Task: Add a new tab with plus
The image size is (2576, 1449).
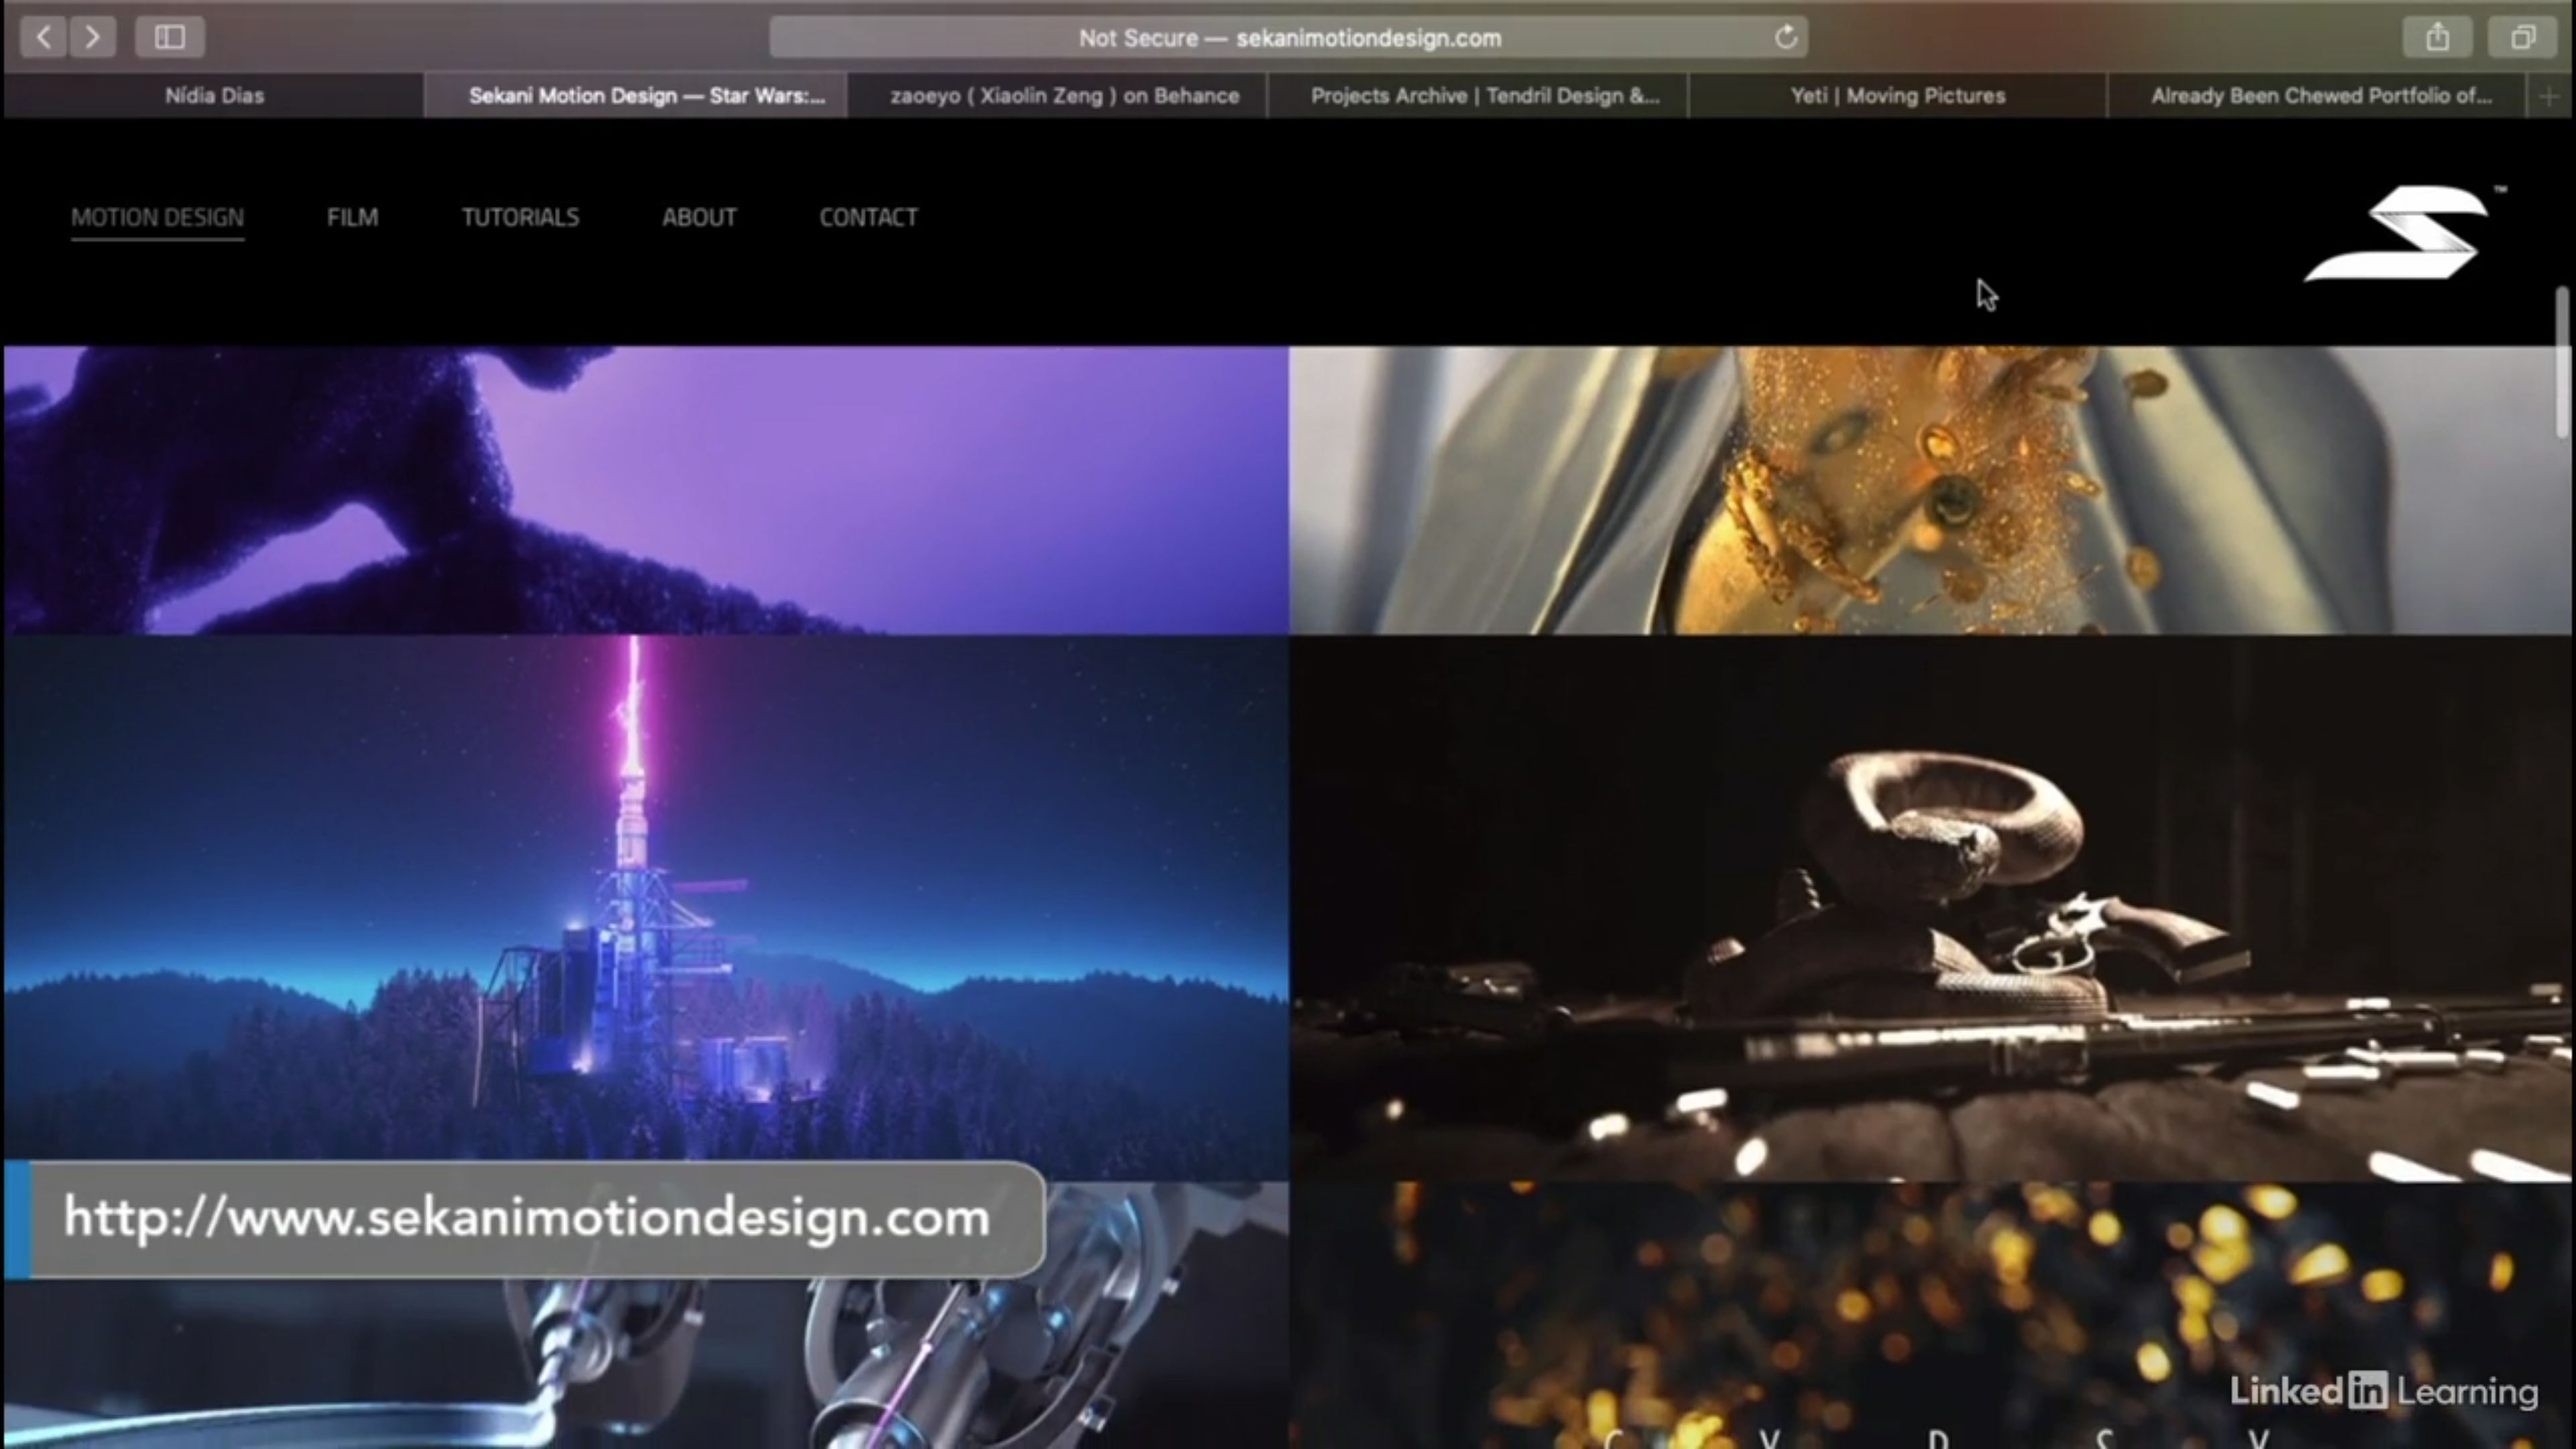Action: click(x=2548, y=97)
